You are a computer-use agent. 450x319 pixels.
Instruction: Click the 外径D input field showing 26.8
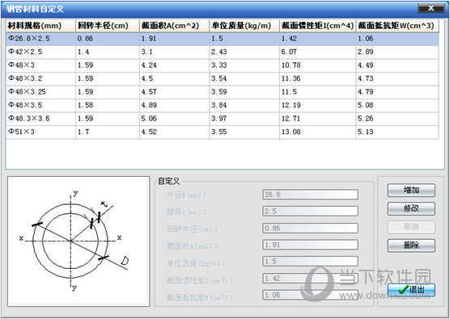click(x=310, y=195)
